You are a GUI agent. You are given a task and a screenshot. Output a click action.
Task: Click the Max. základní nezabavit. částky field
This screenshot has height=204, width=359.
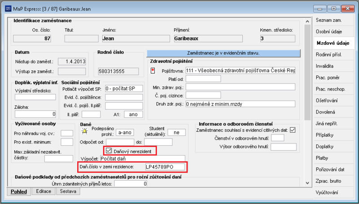[x=59, y=158]
